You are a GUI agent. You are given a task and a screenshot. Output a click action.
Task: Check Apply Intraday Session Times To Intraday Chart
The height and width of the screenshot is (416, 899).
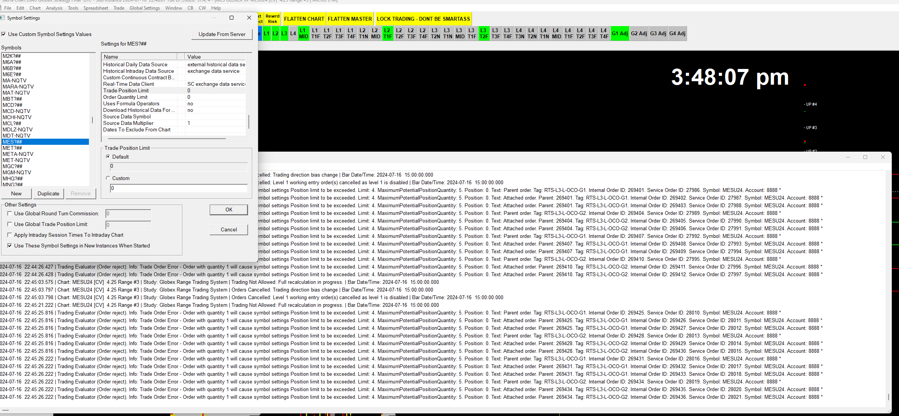(x=10, y=235)
